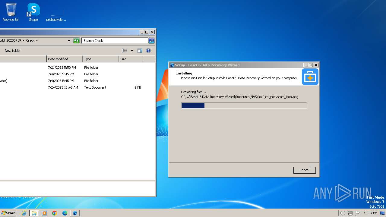Click the EaseUS medical kit logo
Image resolution: width=386 pixels, height=217 pixels.
click(x=310, y=77)
